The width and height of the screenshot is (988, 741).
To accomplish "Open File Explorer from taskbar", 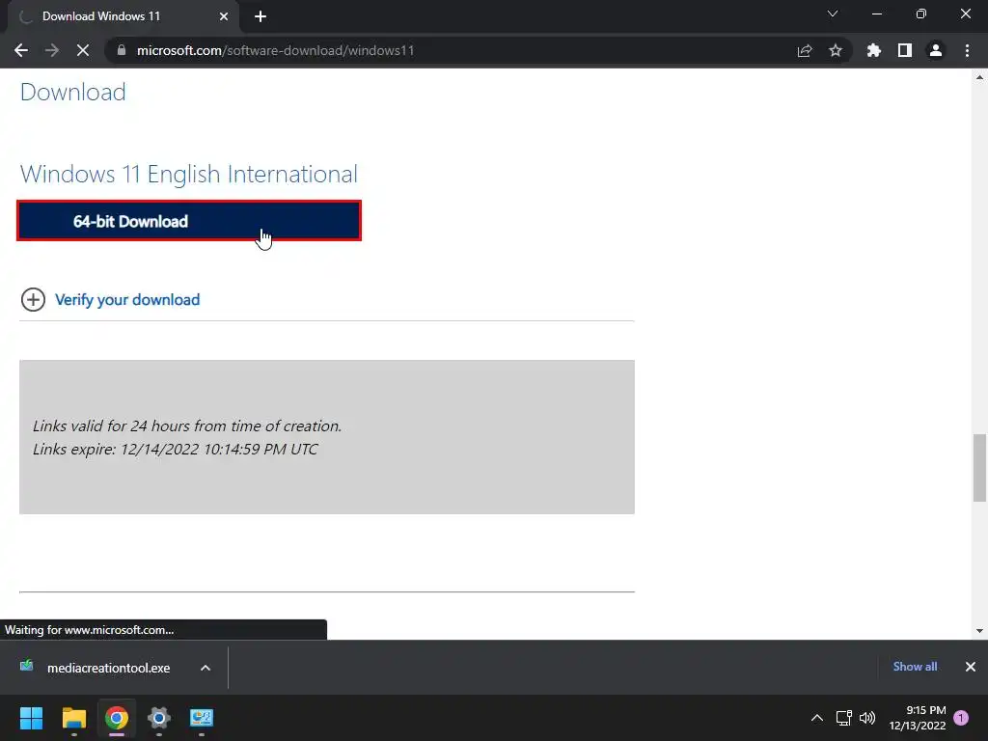I will point(73,718).
